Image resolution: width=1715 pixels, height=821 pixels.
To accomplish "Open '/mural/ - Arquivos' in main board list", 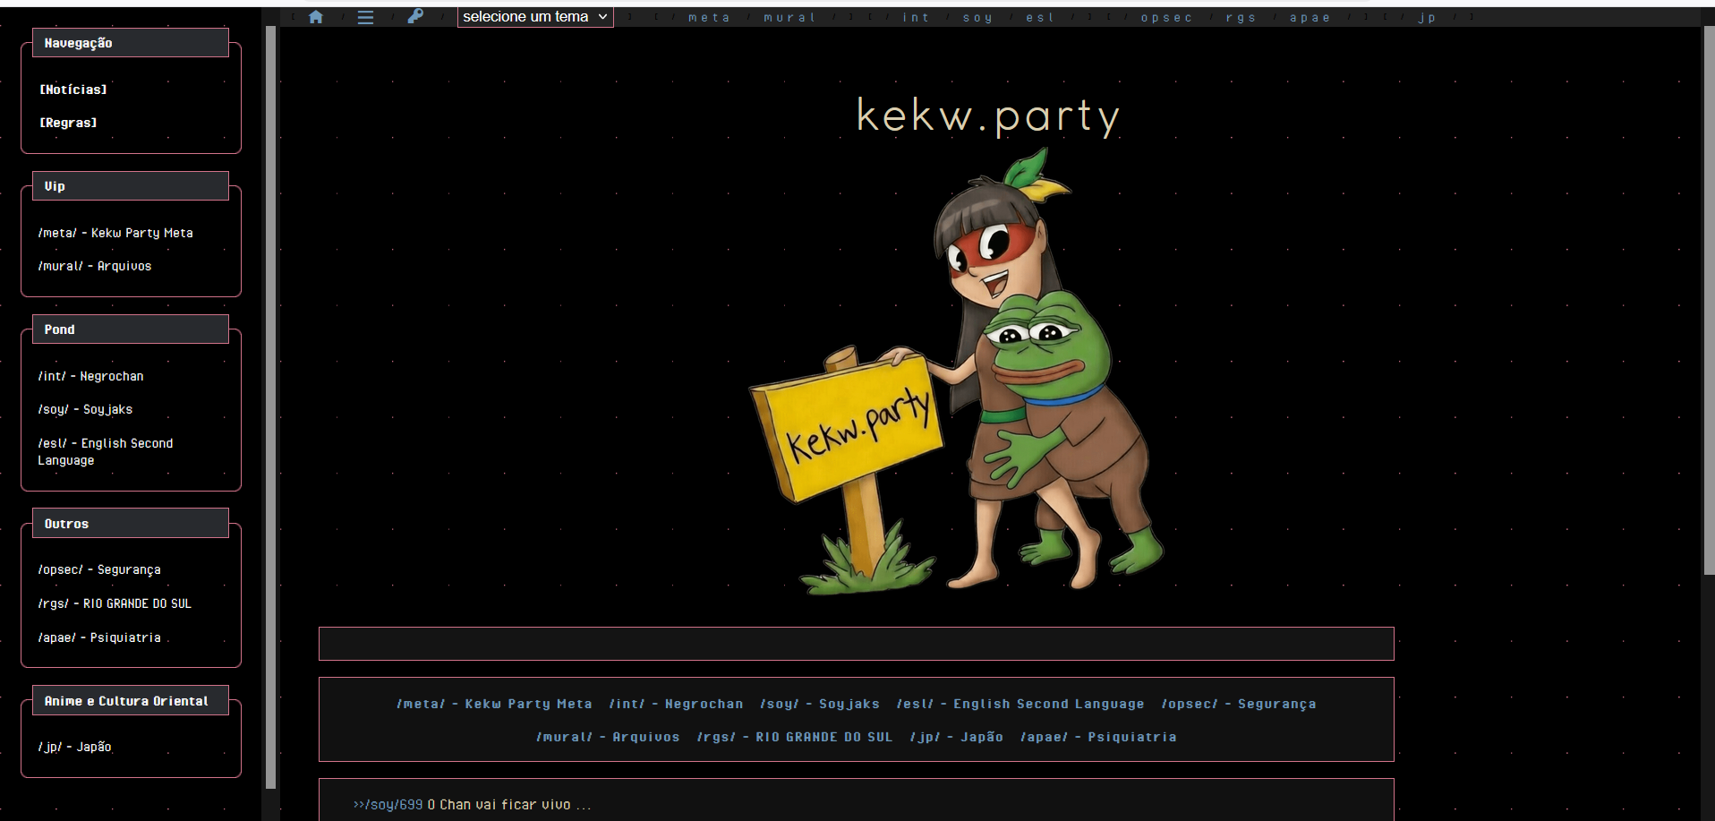I will (x=608, y=737).
